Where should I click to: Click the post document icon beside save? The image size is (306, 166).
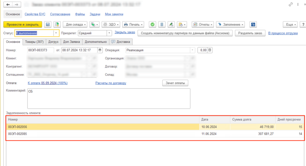[57, 24]
